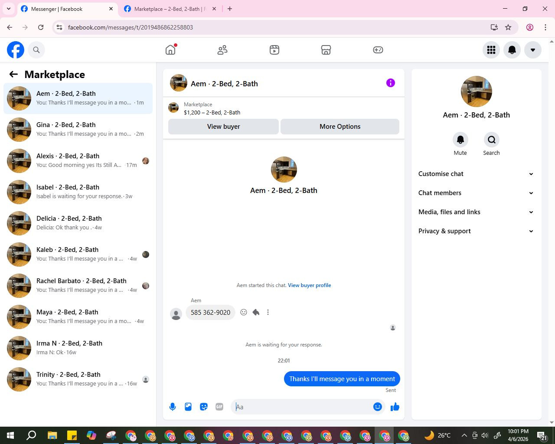555x444 pixels.
Task: Choose a sticker
Action: point(204,407)
